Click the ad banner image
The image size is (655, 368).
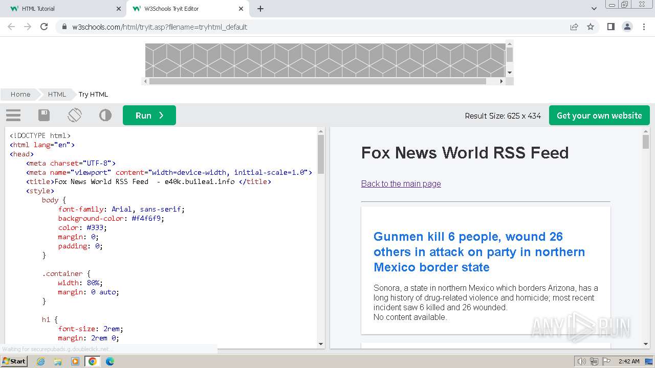[x=325, y=60]
